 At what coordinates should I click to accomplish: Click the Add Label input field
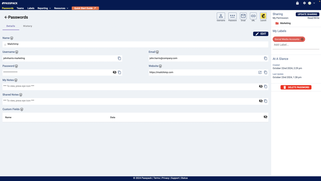(296, 45)
